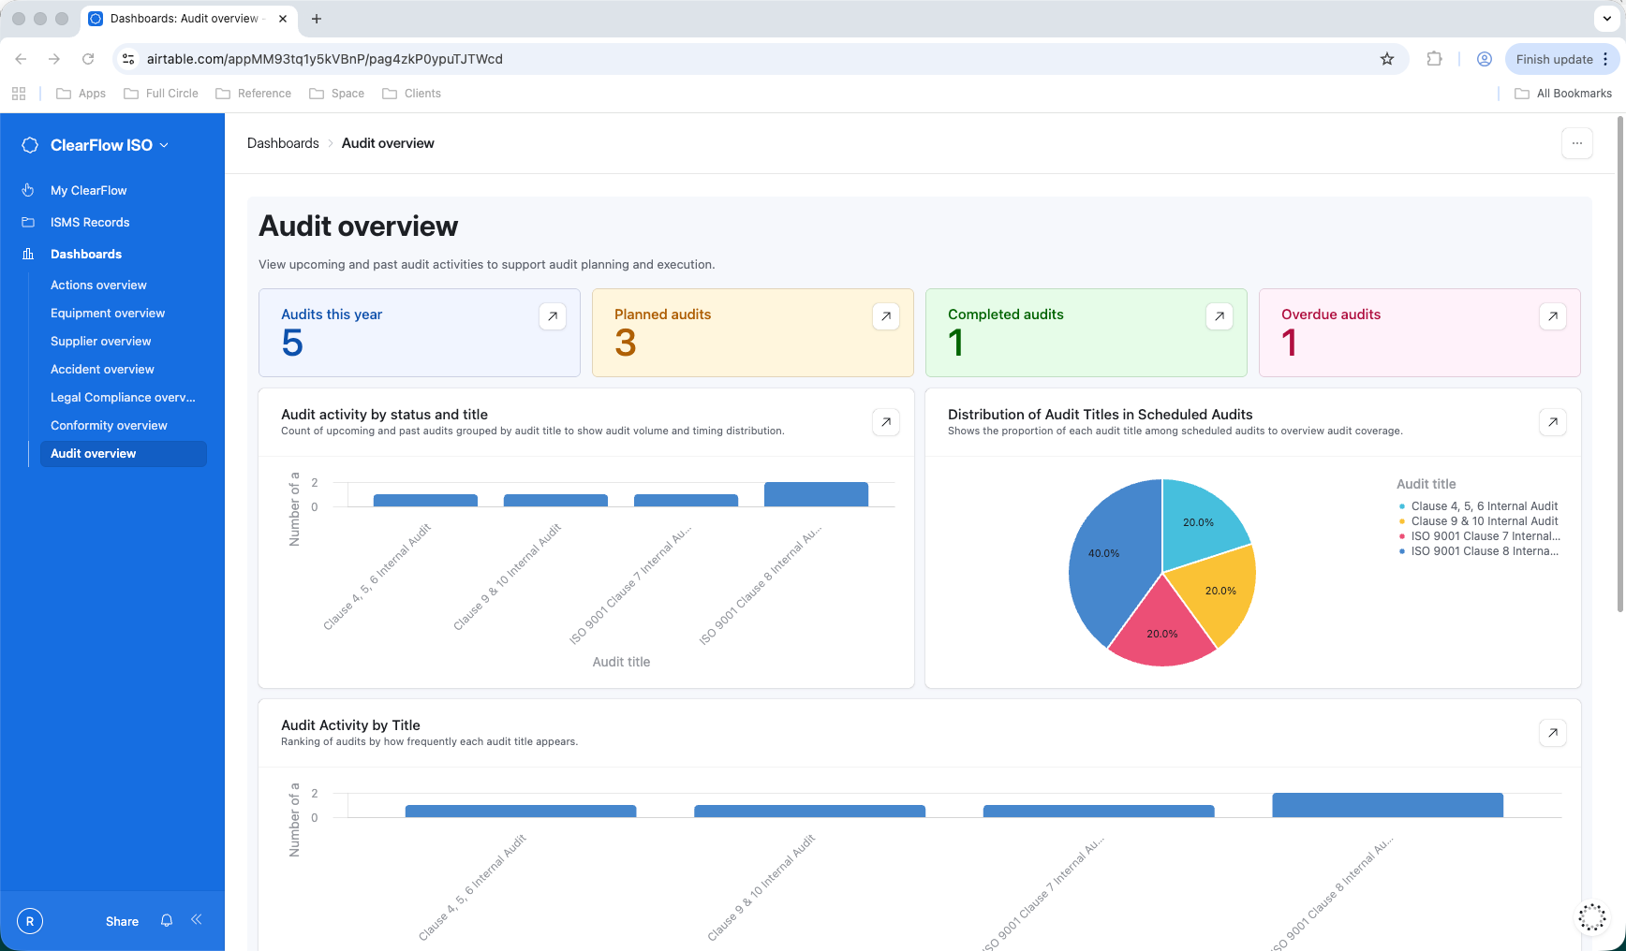Bookmark page with the star icon

point(1387,59)
